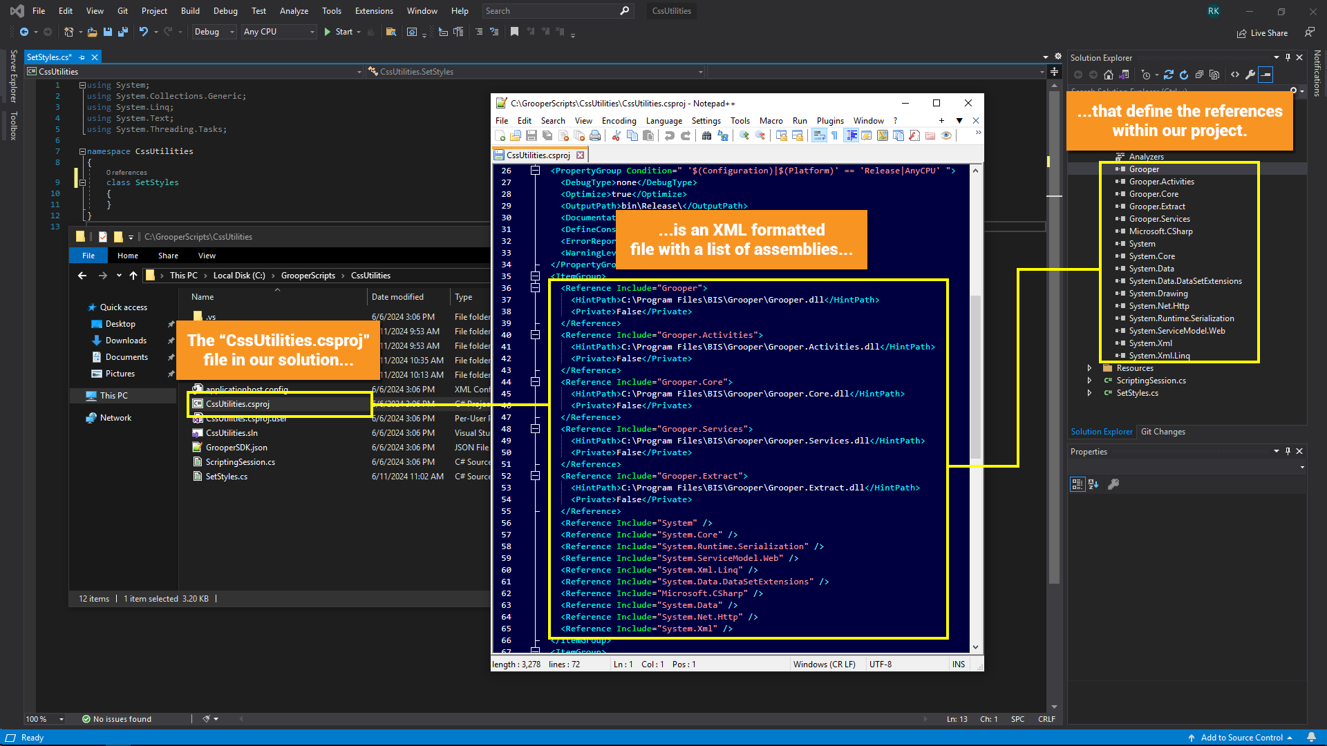Click Save All in Visual Studio toolbar
1327x746 pixels.
(x=123, y=32)
